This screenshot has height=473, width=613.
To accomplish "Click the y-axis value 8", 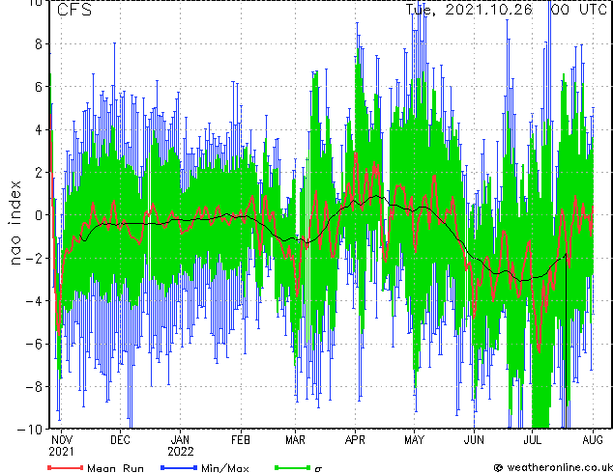I will tap(39, 43).
